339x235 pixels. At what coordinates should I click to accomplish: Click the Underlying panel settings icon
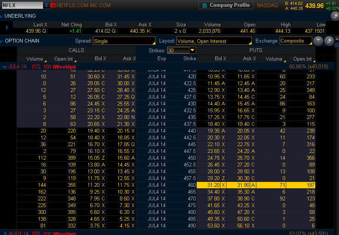(x=334, y=16)
